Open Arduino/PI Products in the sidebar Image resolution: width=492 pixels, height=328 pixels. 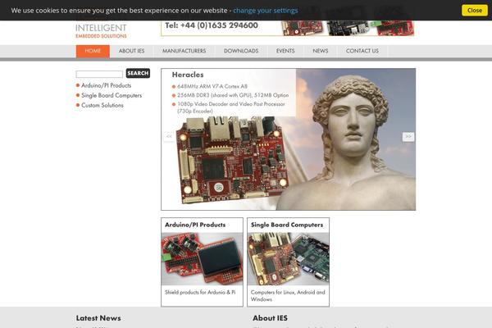click(x=106, y=85)
